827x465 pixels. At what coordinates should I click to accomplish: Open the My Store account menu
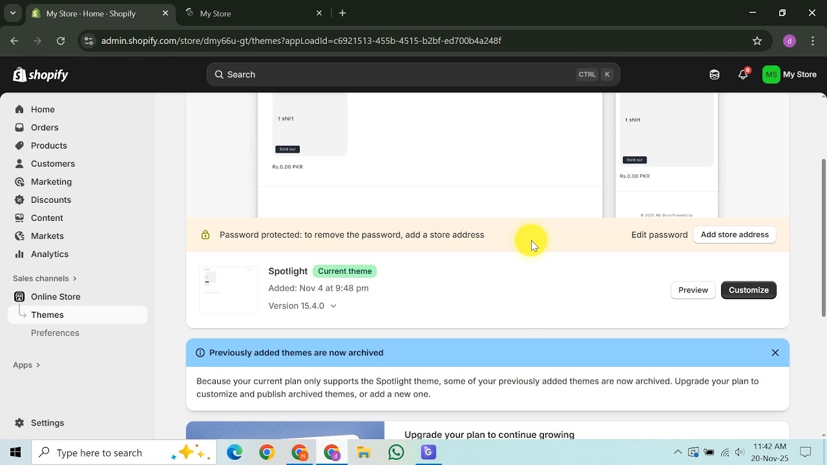click(790, 74)
